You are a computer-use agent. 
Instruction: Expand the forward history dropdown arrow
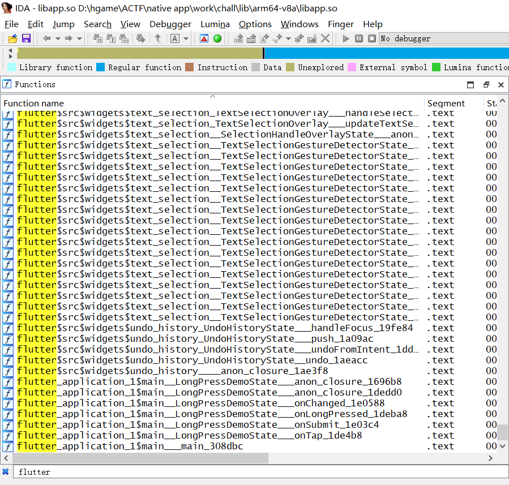pyautogui.click(x=79, y=38)
